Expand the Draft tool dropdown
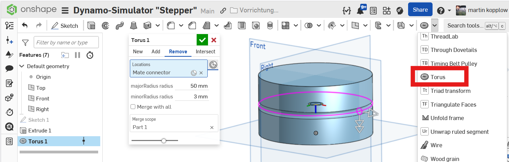Viewport: 509px width, 162px height. [217, 25]
